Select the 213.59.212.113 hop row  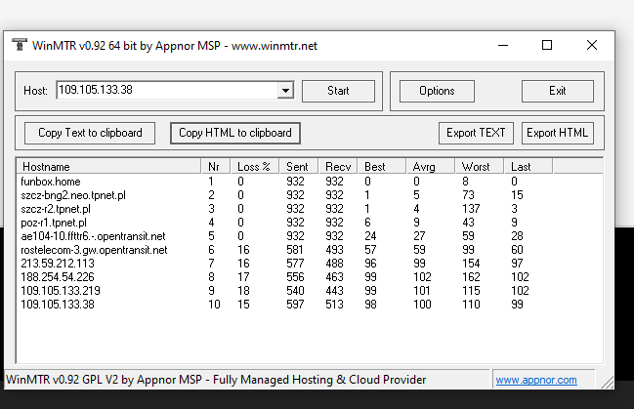coord(310,264)
